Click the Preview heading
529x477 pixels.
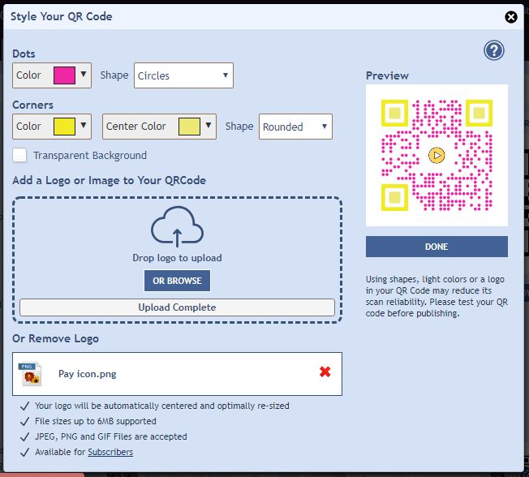(x=387, y=75)
